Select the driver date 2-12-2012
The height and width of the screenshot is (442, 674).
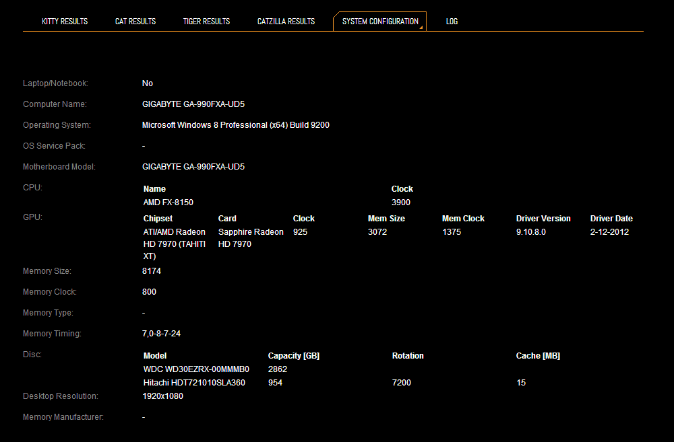(609, 232)
